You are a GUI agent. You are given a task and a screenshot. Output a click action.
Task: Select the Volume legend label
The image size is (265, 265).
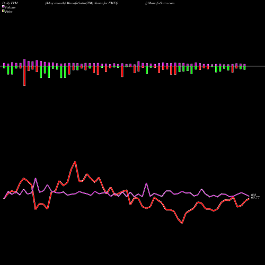10,7
